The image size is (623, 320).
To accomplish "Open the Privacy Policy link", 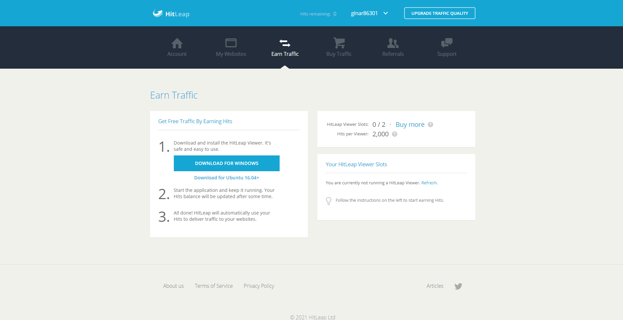I will coord(259,286).
